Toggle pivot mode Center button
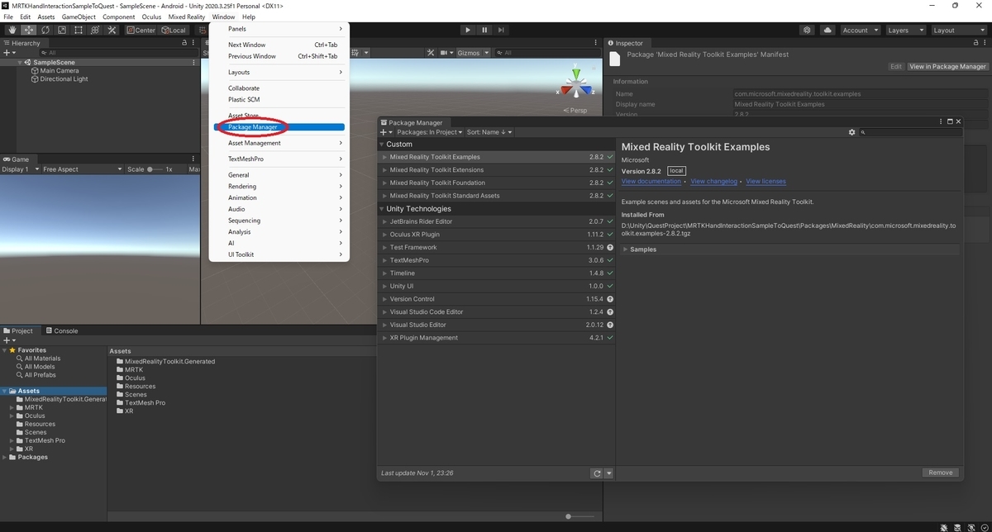This screenshot has height=532, width=992. (x=141, y=30)
